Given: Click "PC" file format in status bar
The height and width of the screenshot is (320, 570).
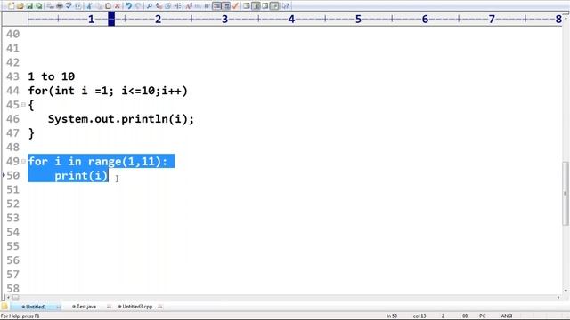Looking at the screenshot, I should [x=483, y=316].
